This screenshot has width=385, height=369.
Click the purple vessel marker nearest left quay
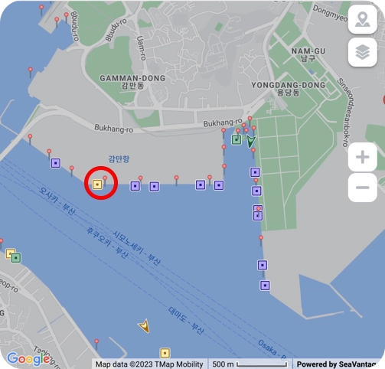point(56,163)
